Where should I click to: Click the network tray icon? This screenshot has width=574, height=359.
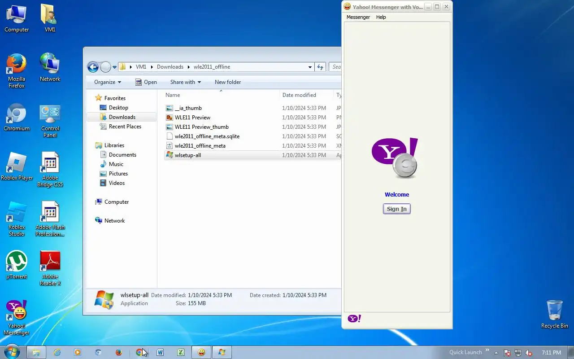(x=518, y=353)
